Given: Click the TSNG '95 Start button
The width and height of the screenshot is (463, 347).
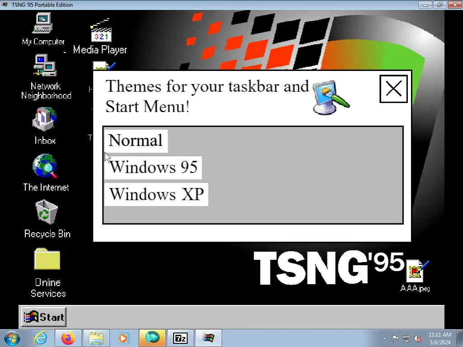Looking at the screenshot, I should pos(44,317).
